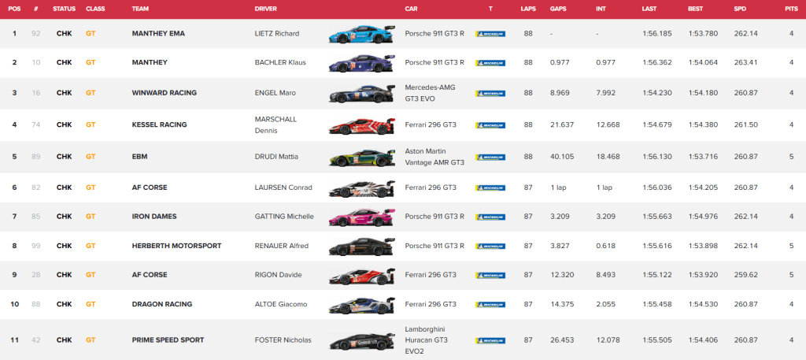Click driver name DRUDI Mattia

[276, 156]
